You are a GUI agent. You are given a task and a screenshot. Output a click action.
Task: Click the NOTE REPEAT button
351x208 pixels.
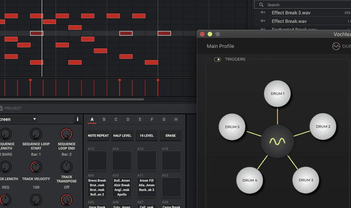[98, 136]
